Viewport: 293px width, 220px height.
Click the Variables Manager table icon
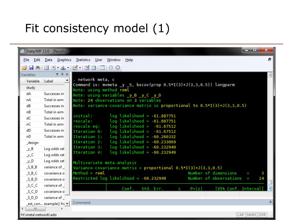(102, 68)
